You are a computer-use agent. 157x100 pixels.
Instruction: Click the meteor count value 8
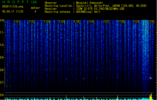pyautogui.click(x=35, y=11)
